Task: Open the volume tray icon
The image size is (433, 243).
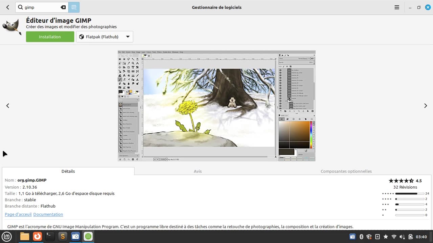Action: 402,237
